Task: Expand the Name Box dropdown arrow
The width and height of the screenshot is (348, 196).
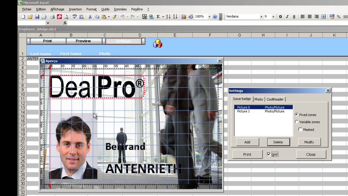Action: point(48,23)
